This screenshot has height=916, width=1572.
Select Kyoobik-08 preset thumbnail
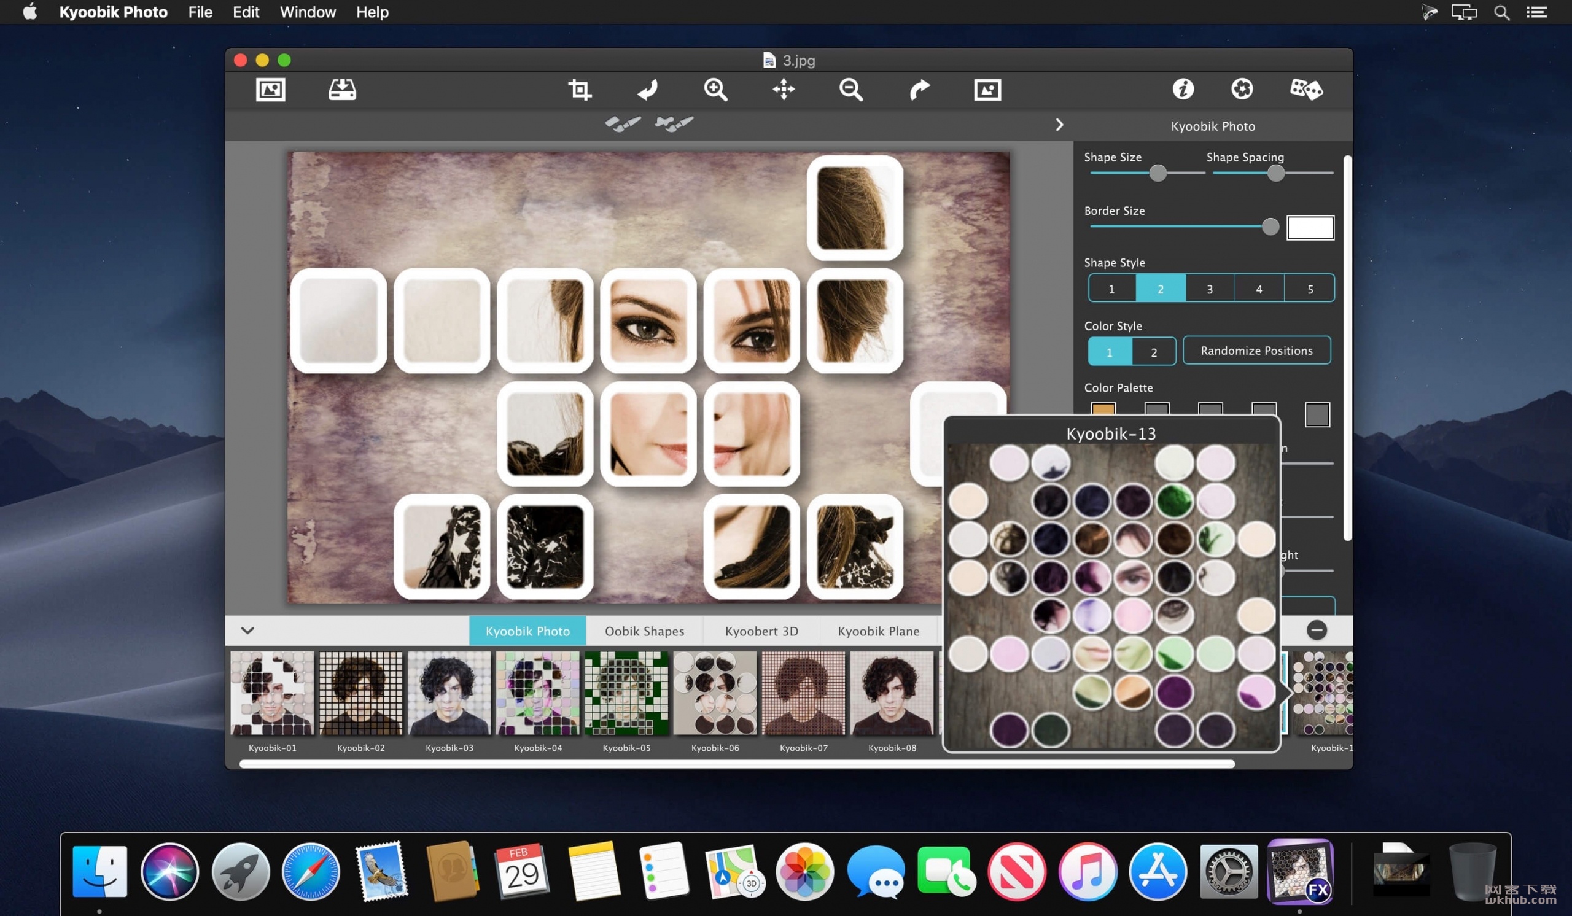[892, 693]
